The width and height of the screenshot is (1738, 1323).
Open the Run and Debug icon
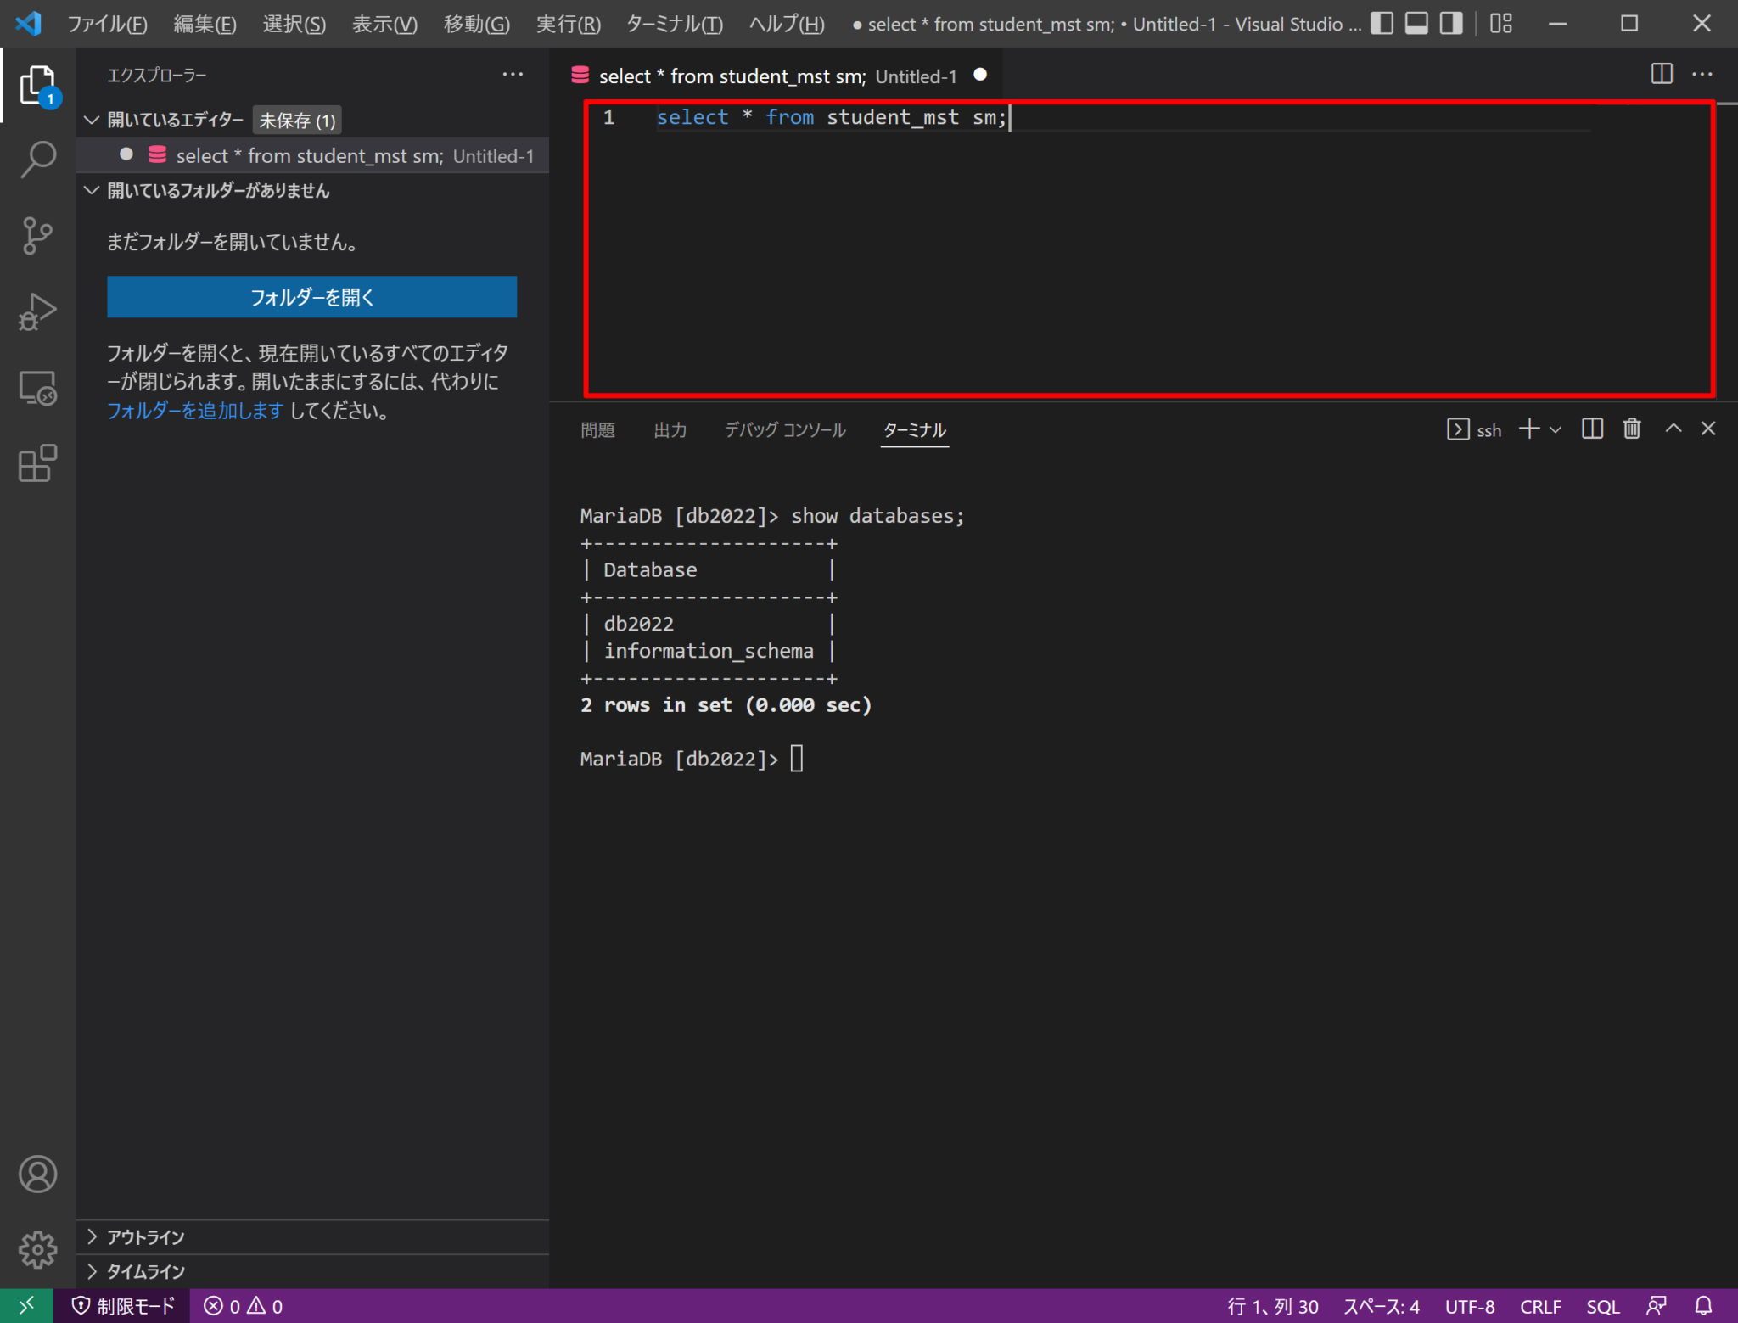coord(37,311)
